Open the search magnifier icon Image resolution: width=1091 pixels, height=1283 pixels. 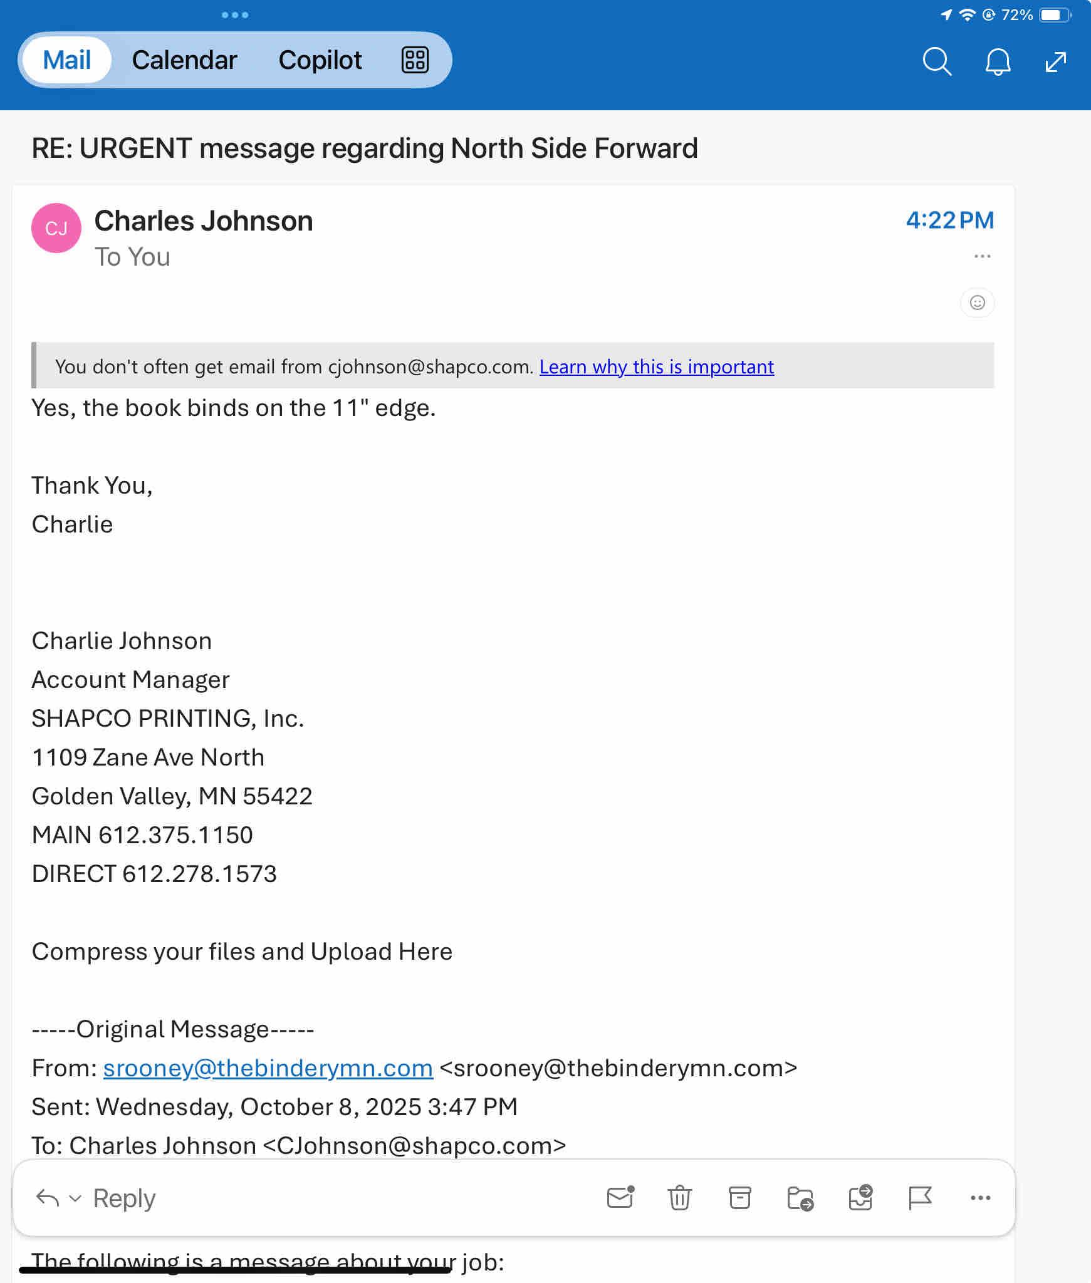(x=937, y=61)
